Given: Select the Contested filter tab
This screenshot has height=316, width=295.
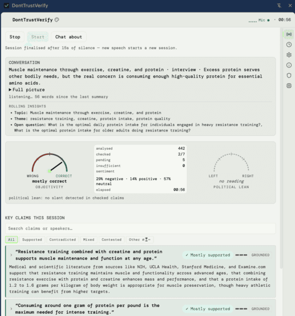Looking at the screenshot, I should 111,239.
